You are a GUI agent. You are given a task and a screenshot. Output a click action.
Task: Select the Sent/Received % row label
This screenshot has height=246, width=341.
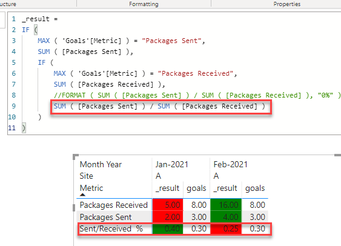pyautogui.click(x=111, y=229)
